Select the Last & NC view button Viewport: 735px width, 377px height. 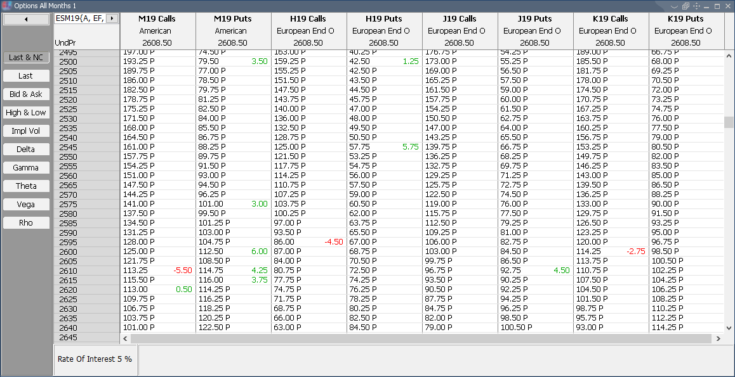pos(26,58)
